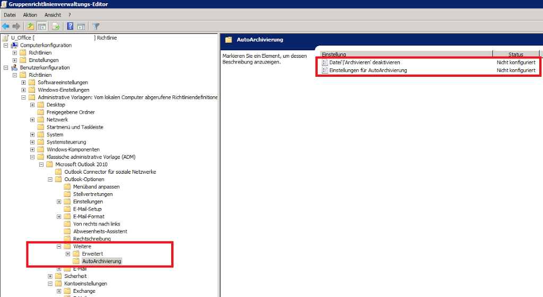Open the Ansicht menu
The image size is (543, 297).
point(52,15)
